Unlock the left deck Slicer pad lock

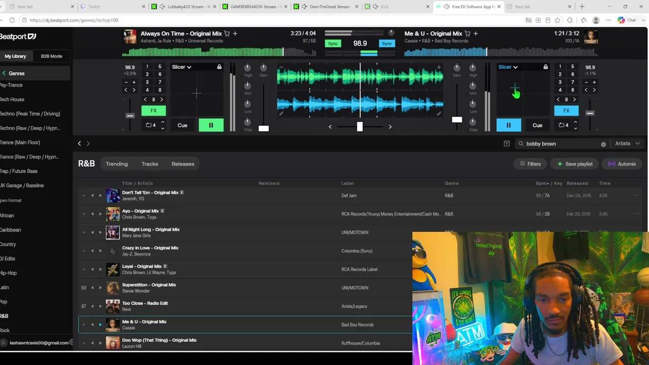[219, 67]
